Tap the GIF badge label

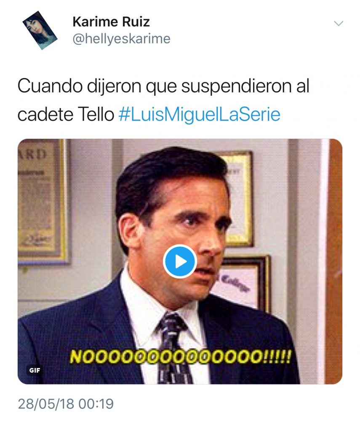pos(35,371)
